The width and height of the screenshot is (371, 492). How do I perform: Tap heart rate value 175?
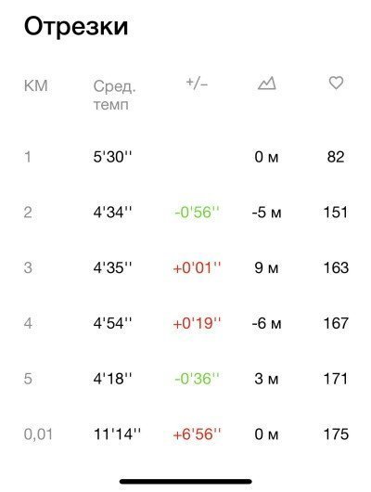click(336, 434)
